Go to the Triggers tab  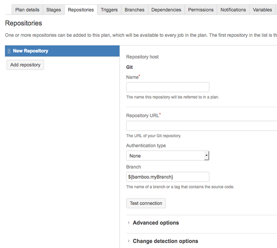(x=109, y=10)
